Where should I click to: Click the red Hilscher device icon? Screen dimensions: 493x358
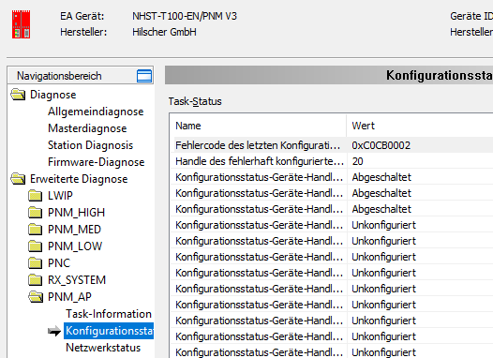(21, 24)
